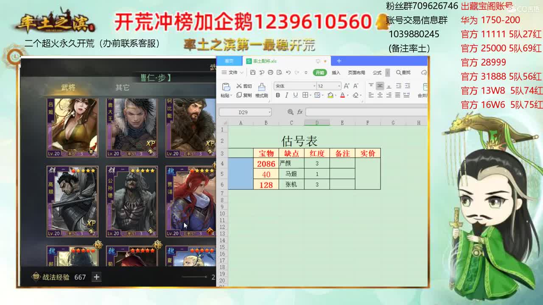The height and width of the screenshot is (305, 543).
Task: Align text left in cell
Action: click(371, 95)
